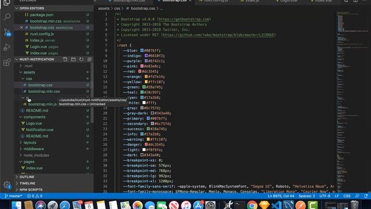The image size is (371, 209).
Task: Click New Folder icon in NUXT-NOTIFICATION header
Action: click(x=74, y=59)
